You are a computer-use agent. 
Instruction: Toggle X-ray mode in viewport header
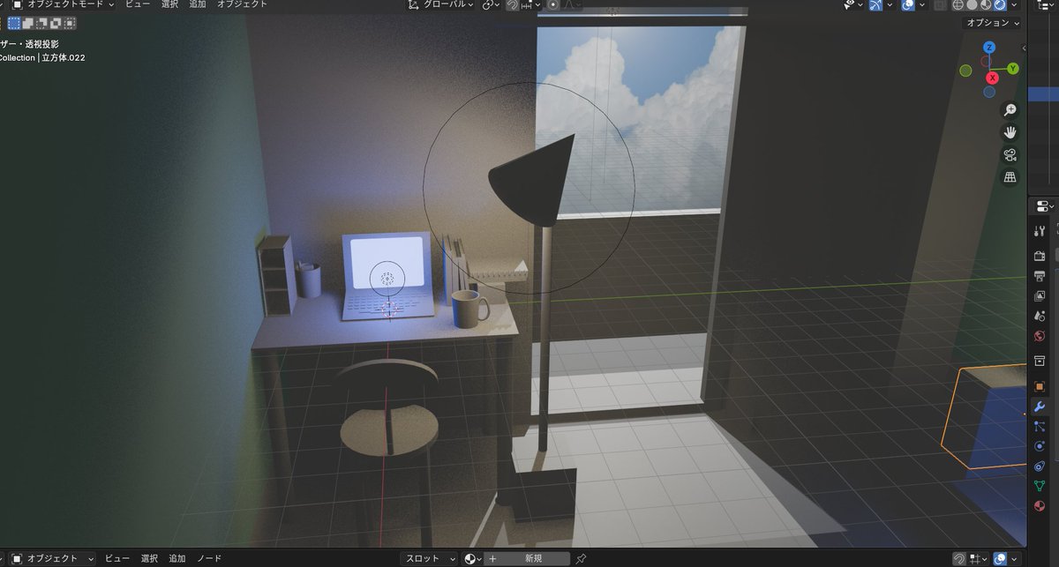(x=941, y=4)
